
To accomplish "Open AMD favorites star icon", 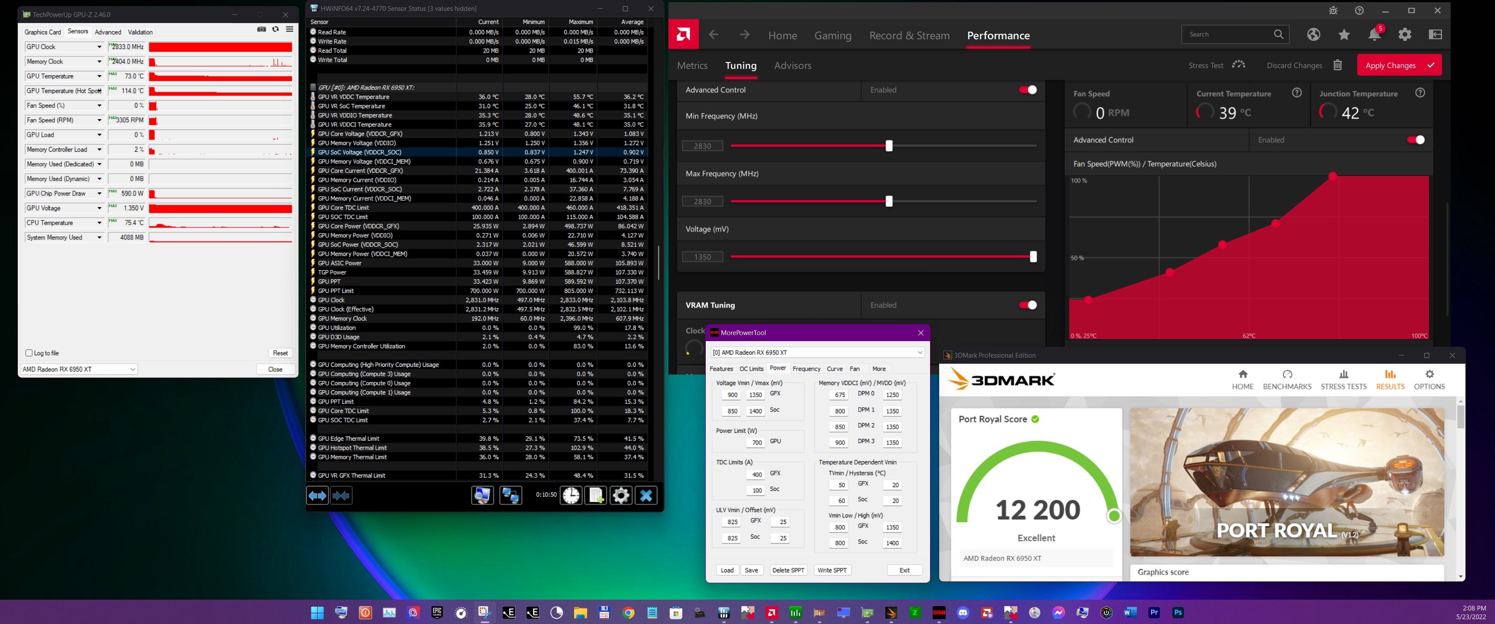I will (x=1344, y=34).
